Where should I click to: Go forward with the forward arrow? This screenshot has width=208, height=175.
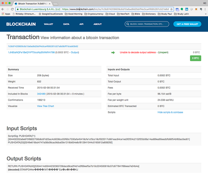(x=7, y=9)
